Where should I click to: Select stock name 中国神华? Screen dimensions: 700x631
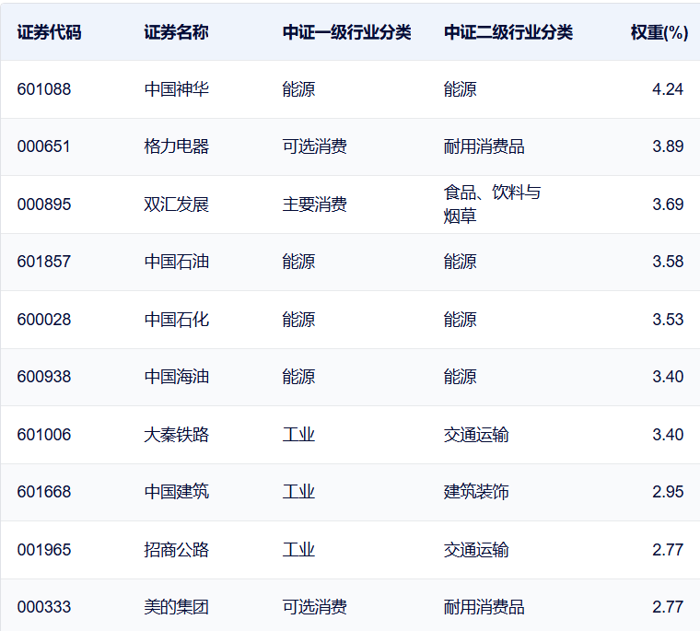pyautogui.click(x=176, y=89)
